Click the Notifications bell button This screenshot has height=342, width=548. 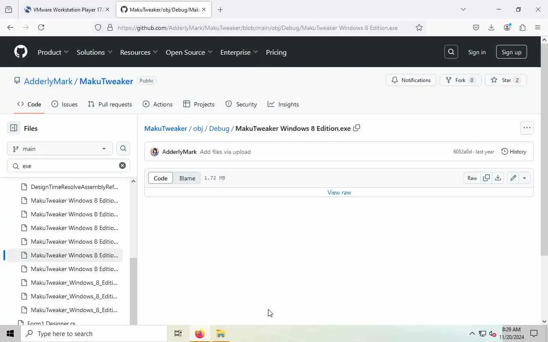(x=411, y=80)
